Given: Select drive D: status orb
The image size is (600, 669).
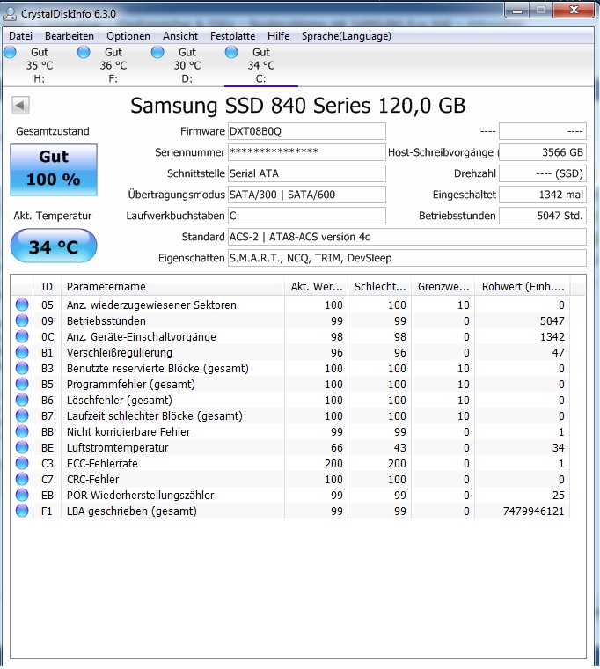Looking at the screenshot, I should [157, 53].
